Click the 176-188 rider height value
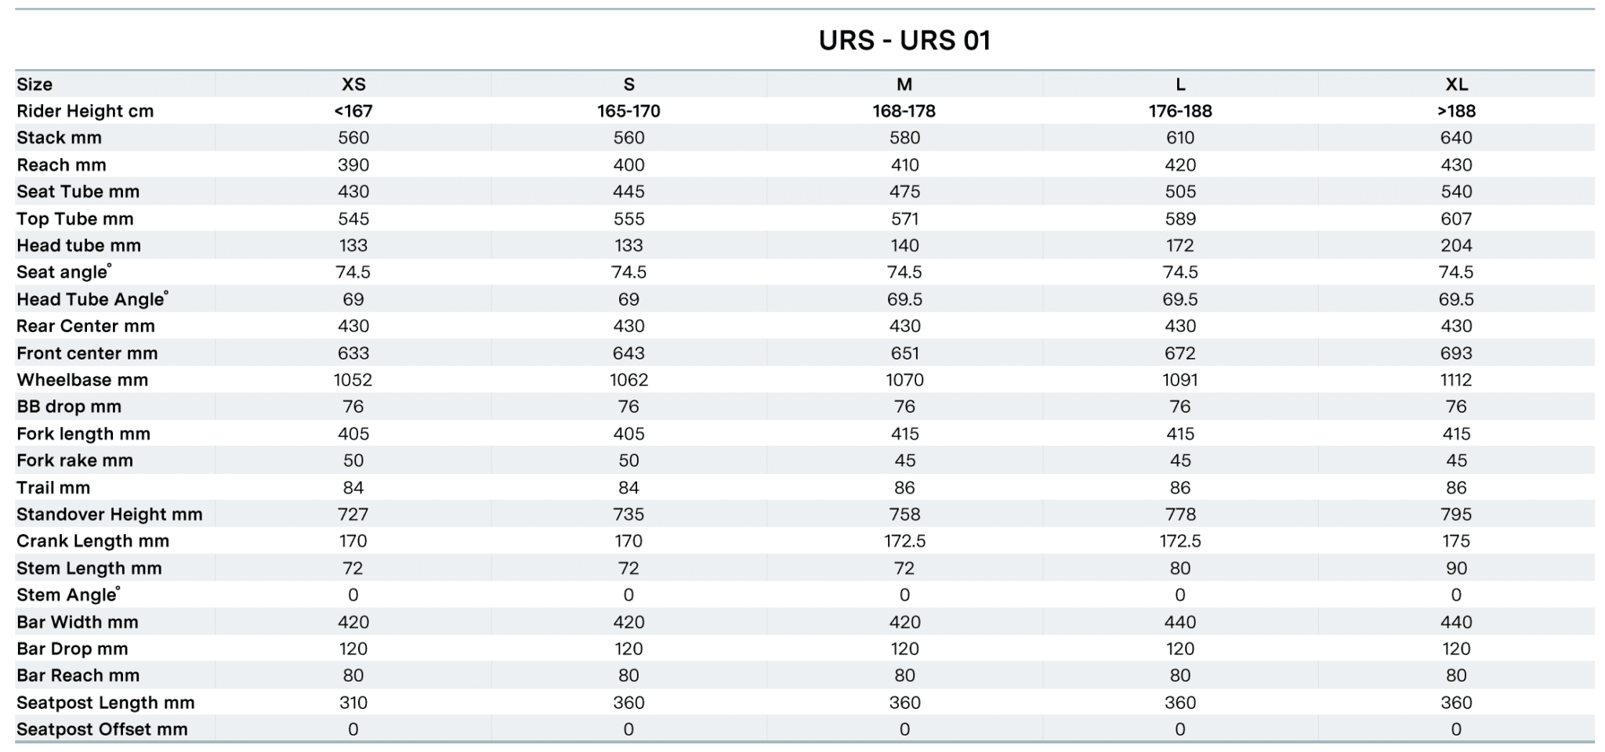The height and width of the screenshot is (752, 1605). tap(1180, 111)
